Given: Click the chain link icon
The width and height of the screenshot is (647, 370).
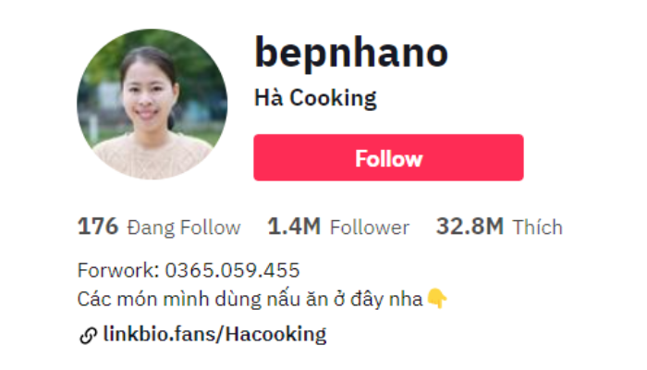Looking at the screenshot, I should tap(88, 335).
